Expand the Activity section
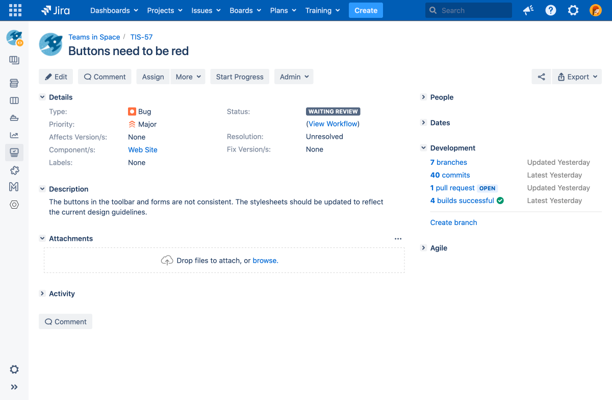This screenshot has width=612, height=400. tap(42, 293)
